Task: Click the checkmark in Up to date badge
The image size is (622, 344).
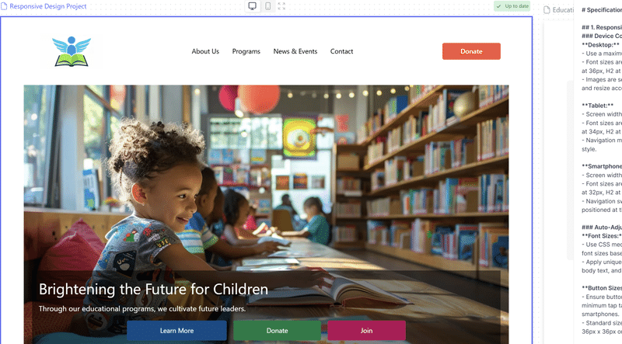Action: [498, 6]
